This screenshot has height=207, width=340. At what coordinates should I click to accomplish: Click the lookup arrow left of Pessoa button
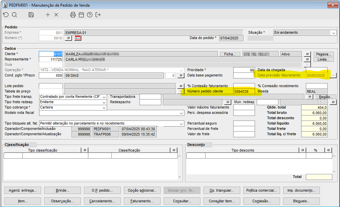[x=307, y=54]
